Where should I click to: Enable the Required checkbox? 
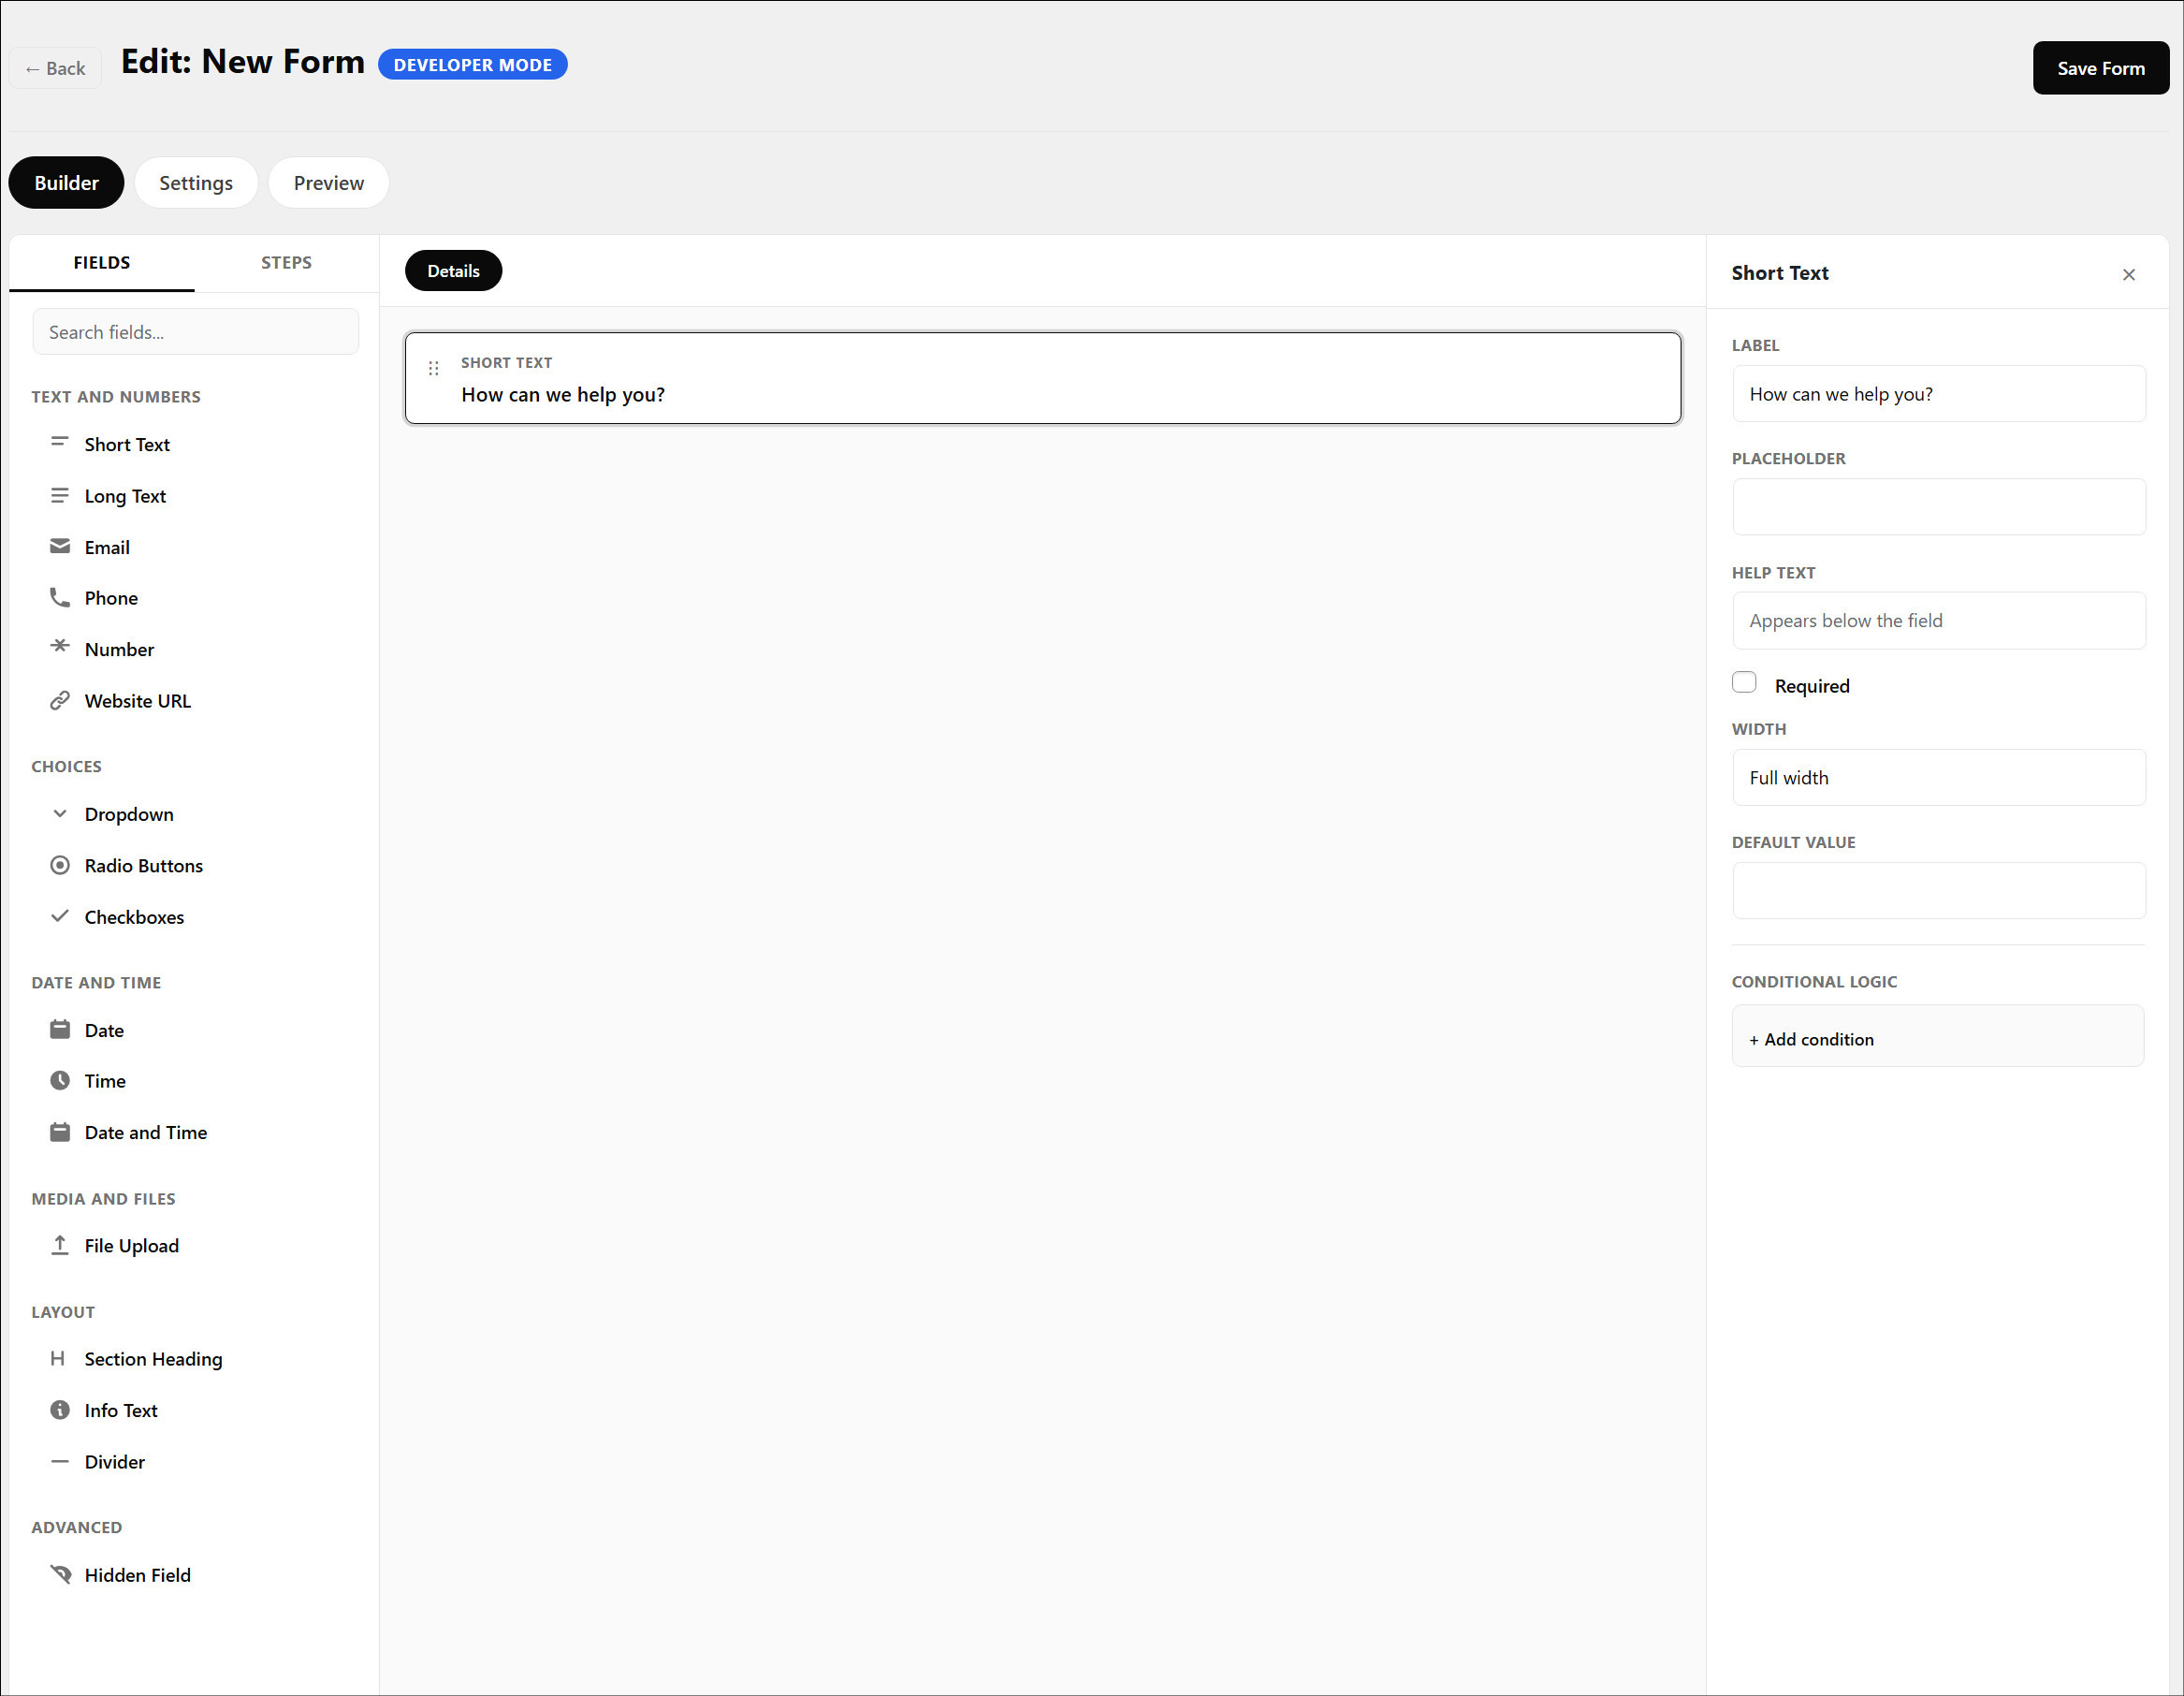point(1744,681)
